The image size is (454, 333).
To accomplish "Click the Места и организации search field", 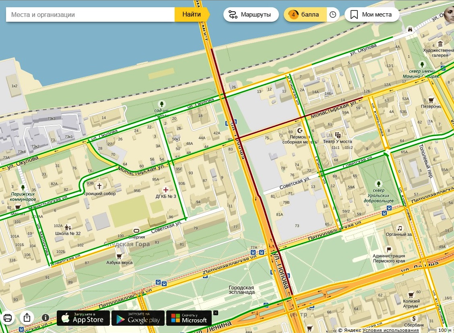I will click(91, 15).
